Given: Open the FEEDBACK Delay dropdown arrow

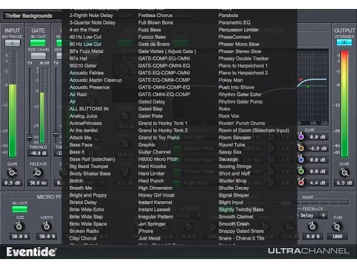Looking at the screenshot, I should point(324,215).
